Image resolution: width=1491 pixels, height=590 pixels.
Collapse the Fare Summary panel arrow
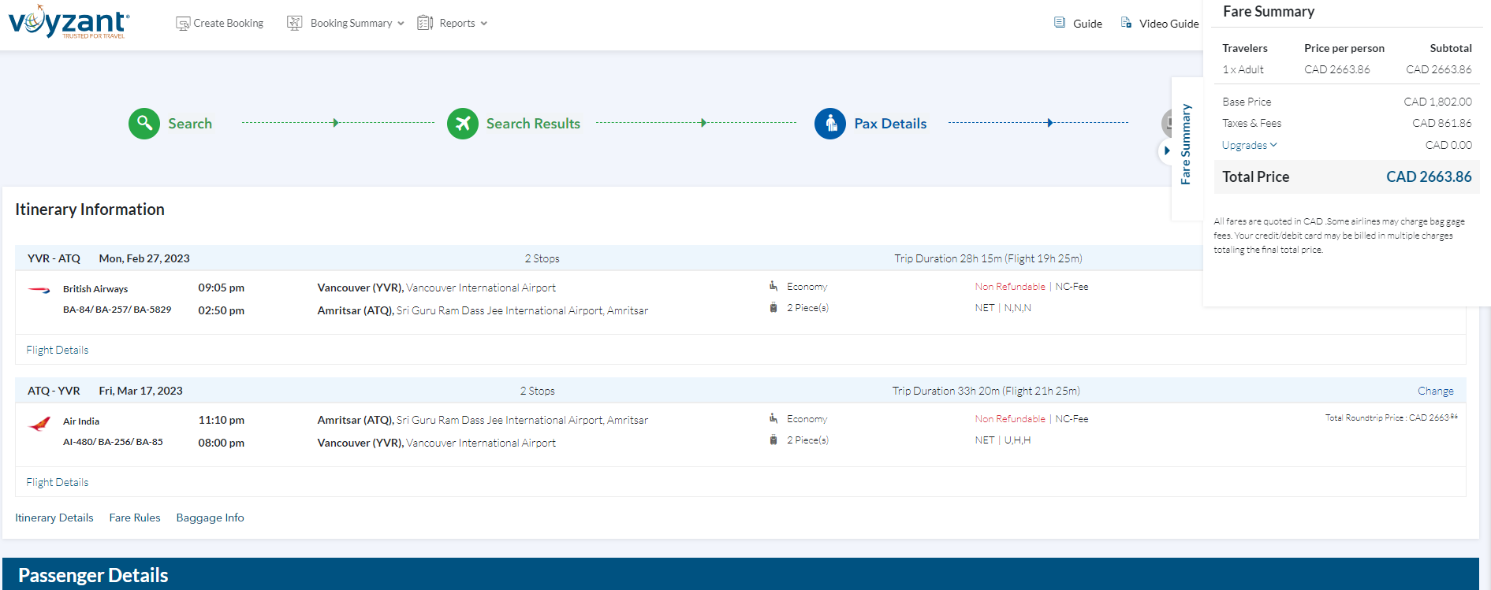click(x=1167, y=150)
